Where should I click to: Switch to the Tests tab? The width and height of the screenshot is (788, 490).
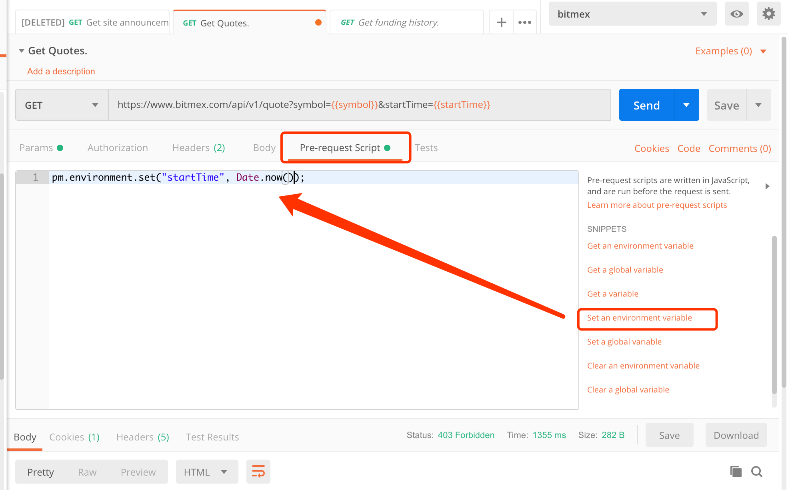point(426,147)
